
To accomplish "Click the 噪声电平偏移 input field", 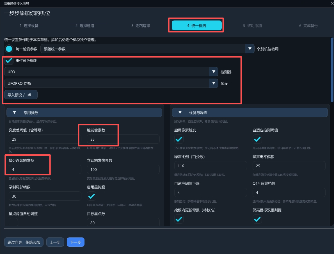I will [289, 166].
